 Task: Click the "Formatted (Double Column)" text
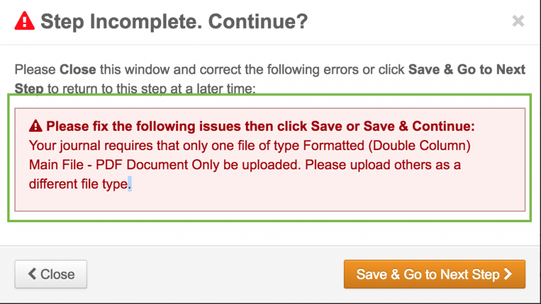387,145
